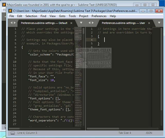The image size is (165, 138).
Task: Click line number 15 in Default pane
Action: point(15,80)
